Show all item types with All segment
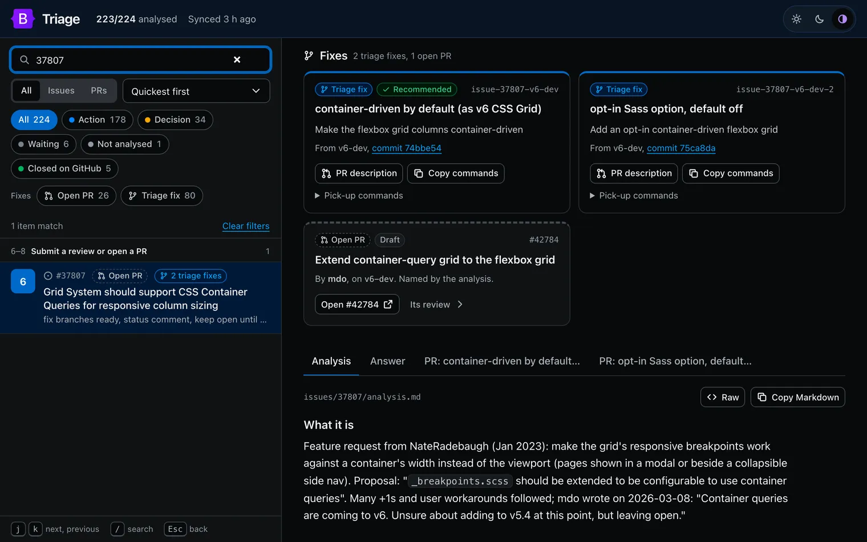The width and height of the screenshot is (867, 542). (x=26, y=91)
